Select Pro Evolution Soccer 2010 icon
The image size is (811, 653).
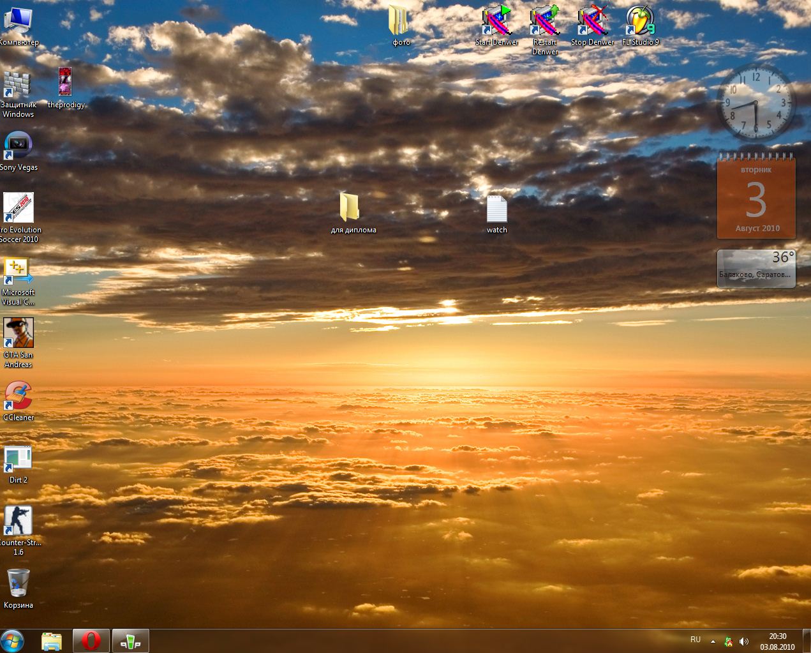coord(19,208)
